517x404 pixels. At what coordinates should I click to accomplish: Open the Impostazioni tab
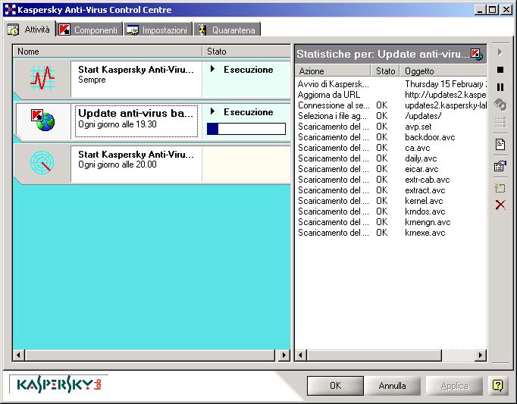coord(158,30)
